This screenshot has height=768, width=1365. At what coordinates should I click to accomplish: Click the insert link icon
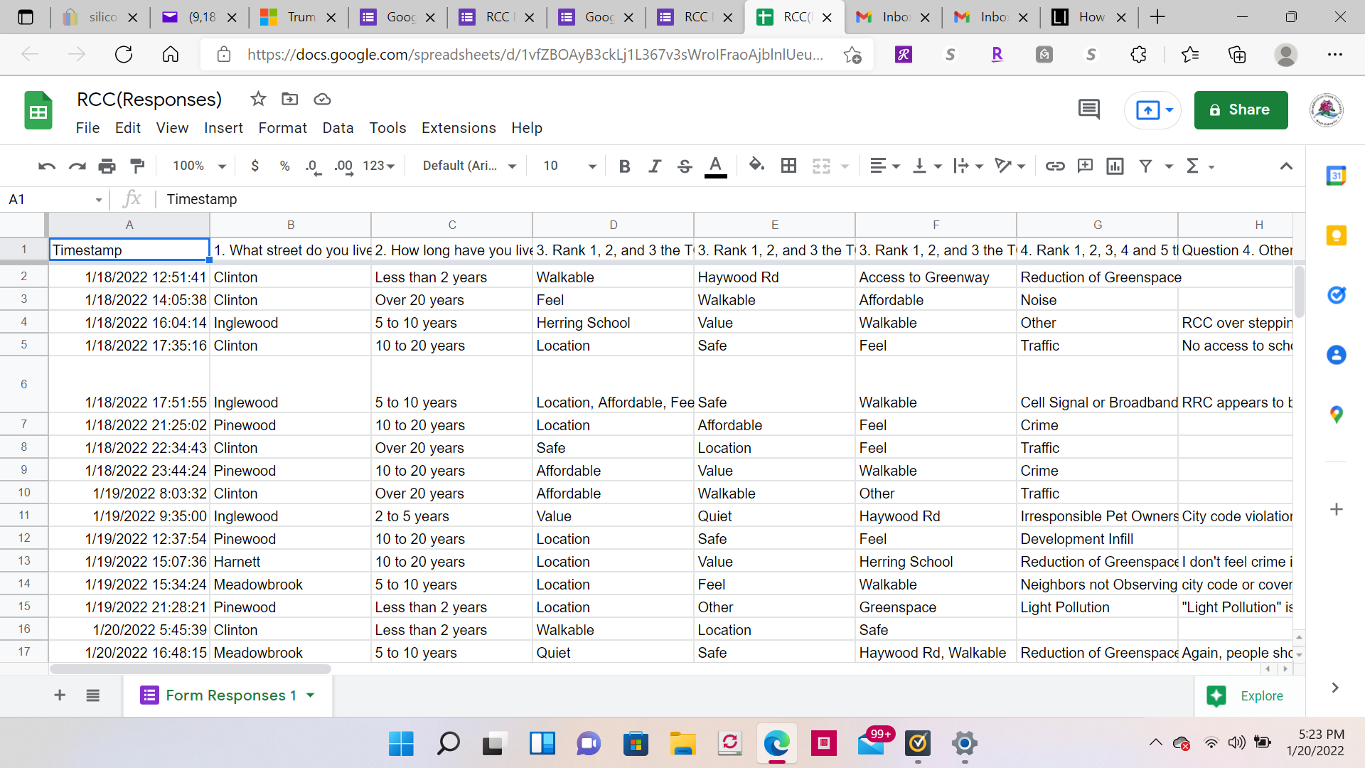(1054, 166)
